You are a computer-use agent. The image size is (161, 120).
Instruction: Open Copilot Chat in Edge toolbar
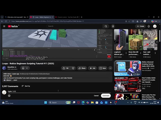(x=154, y=21)
